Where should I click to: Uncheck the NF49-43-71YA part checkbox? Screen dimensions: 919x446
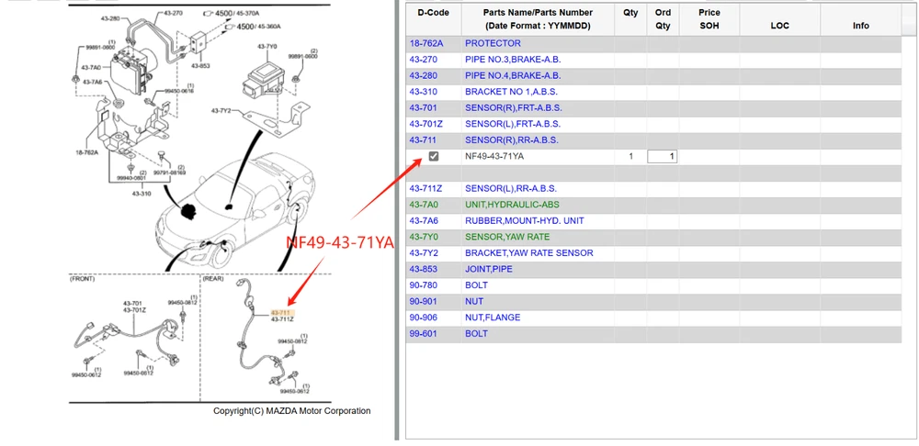pyautogui.click(x=434, y=157)
